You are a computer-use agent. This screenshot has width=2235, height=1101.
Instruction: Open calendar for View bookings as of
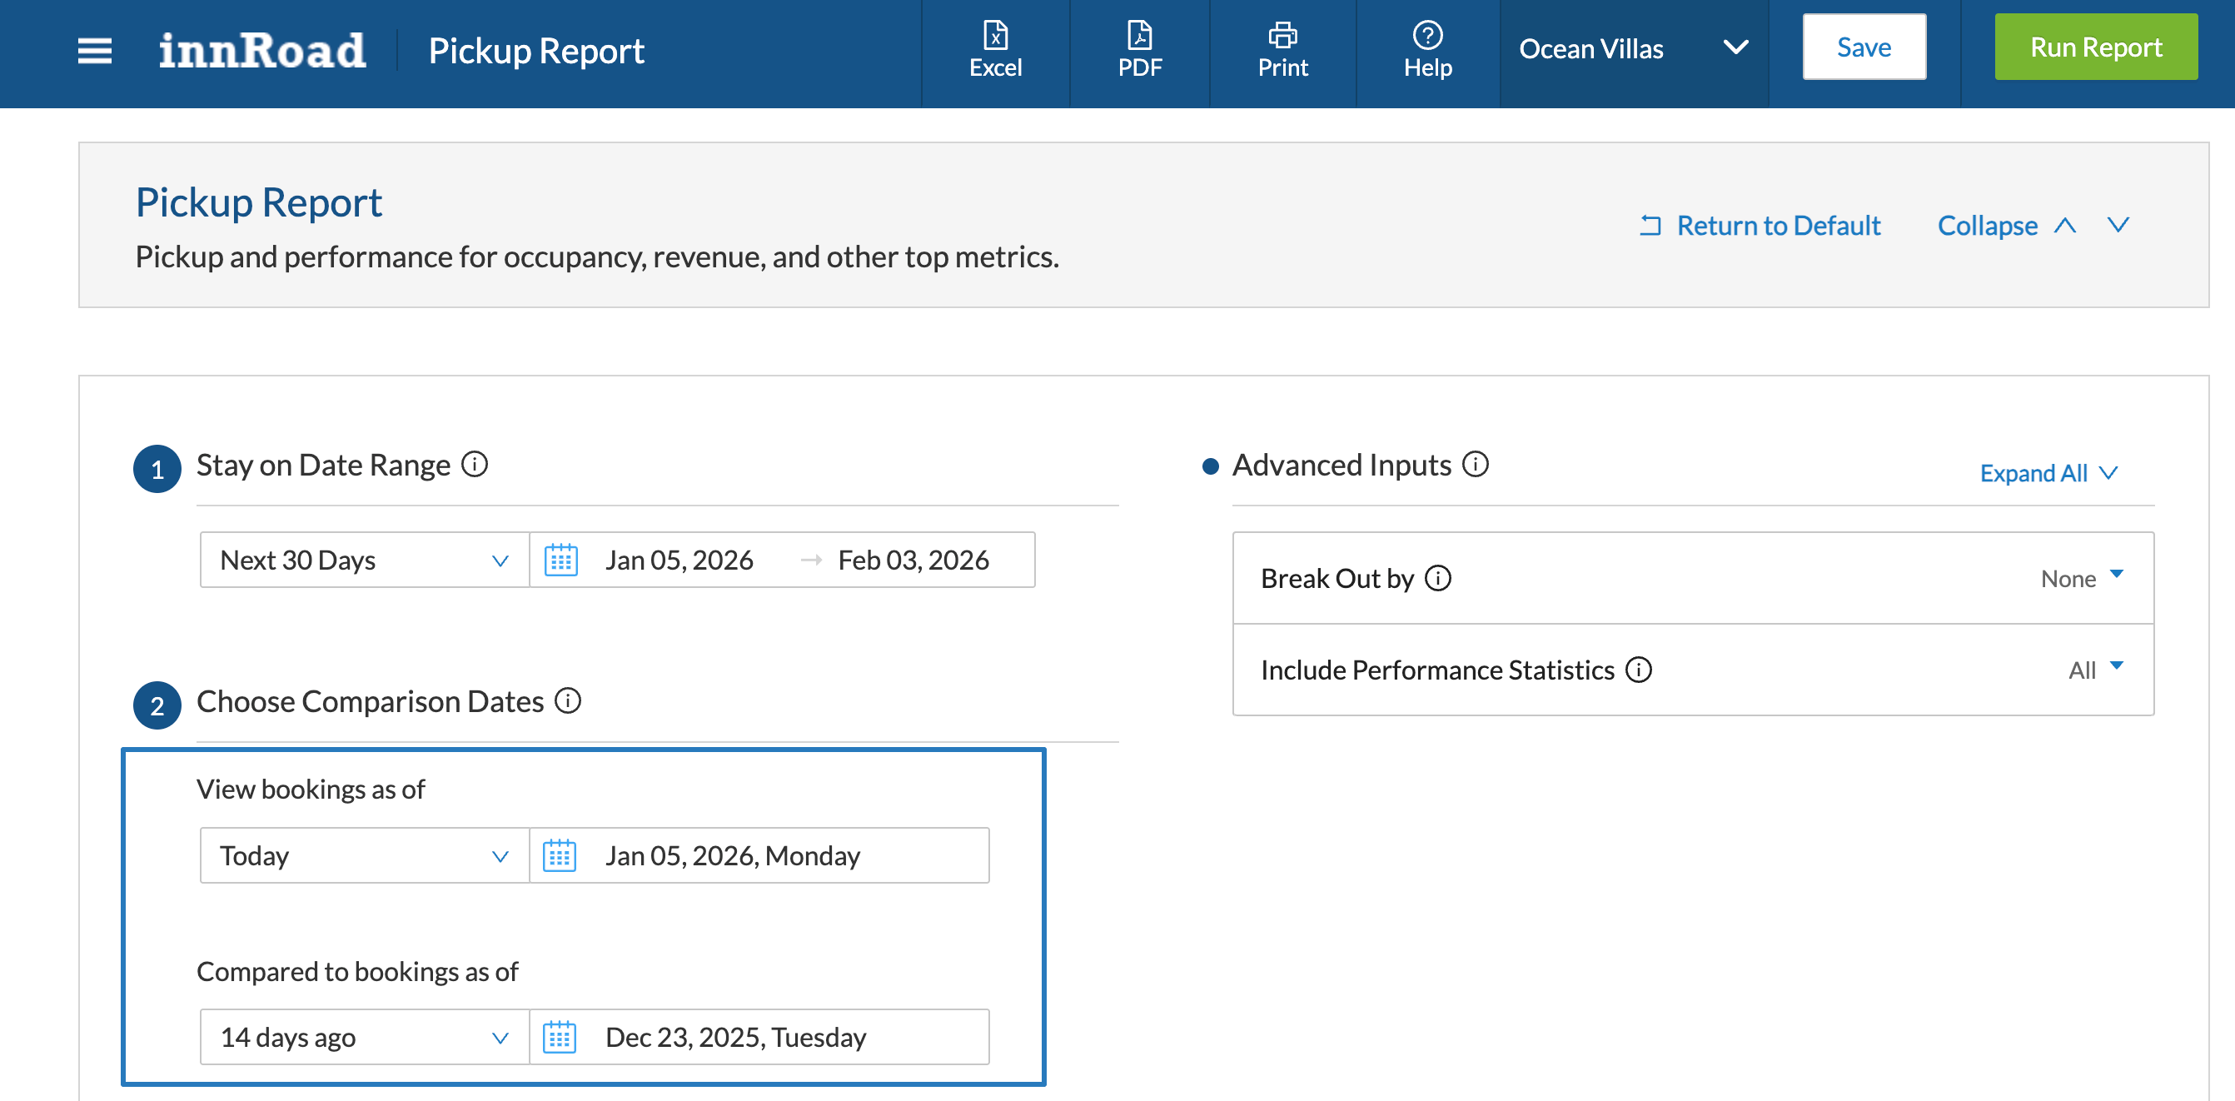(560, 855)
